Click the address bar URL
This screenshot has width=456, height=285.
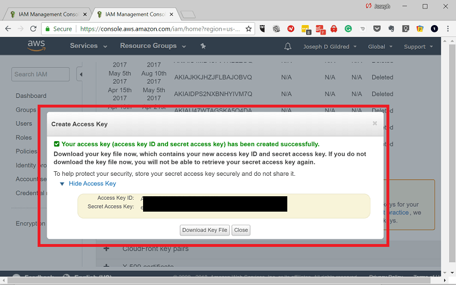pyautogui.click(x=160, y=29)
